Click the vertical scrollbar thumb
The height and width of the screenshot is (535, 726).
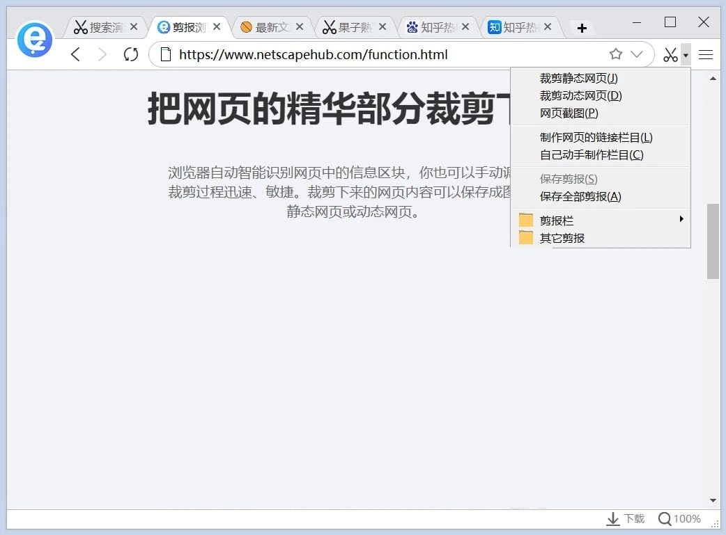click(x=713, y=241)
